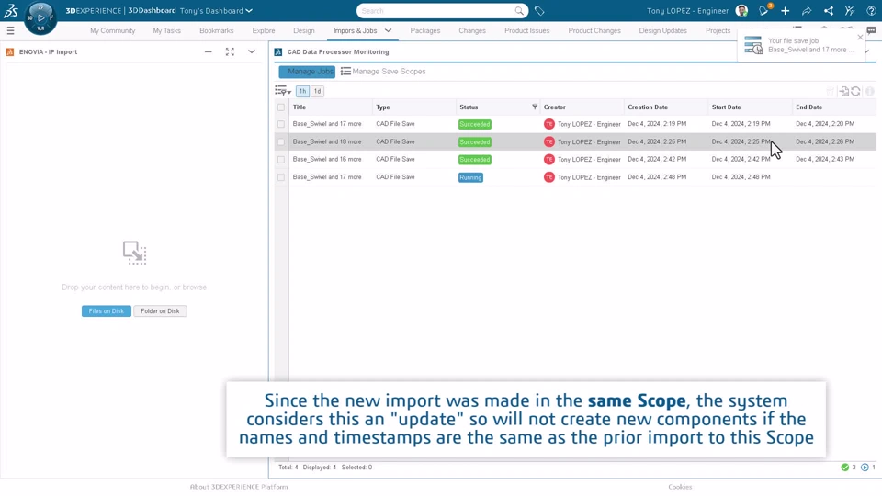
Task: Open Tony LOPEZ profile avatar
Action: (742, 11)
